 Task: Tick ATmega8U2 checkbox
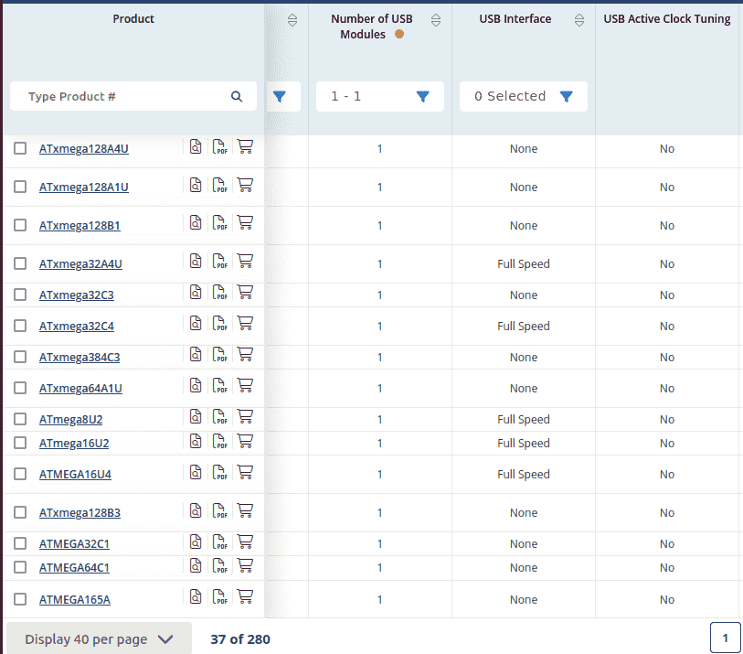pyautogui.click(x=20, y=419)
